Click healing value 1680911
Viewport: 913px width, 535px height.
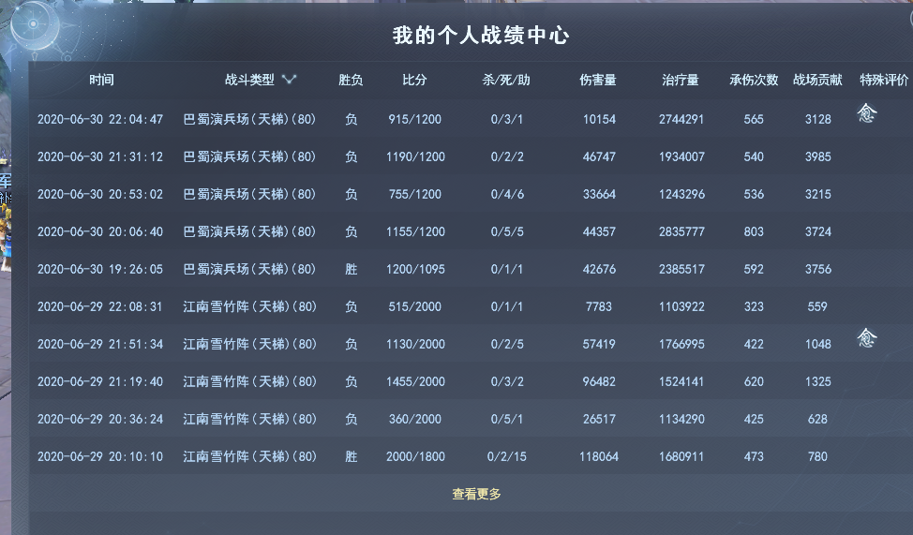(681, 457)
